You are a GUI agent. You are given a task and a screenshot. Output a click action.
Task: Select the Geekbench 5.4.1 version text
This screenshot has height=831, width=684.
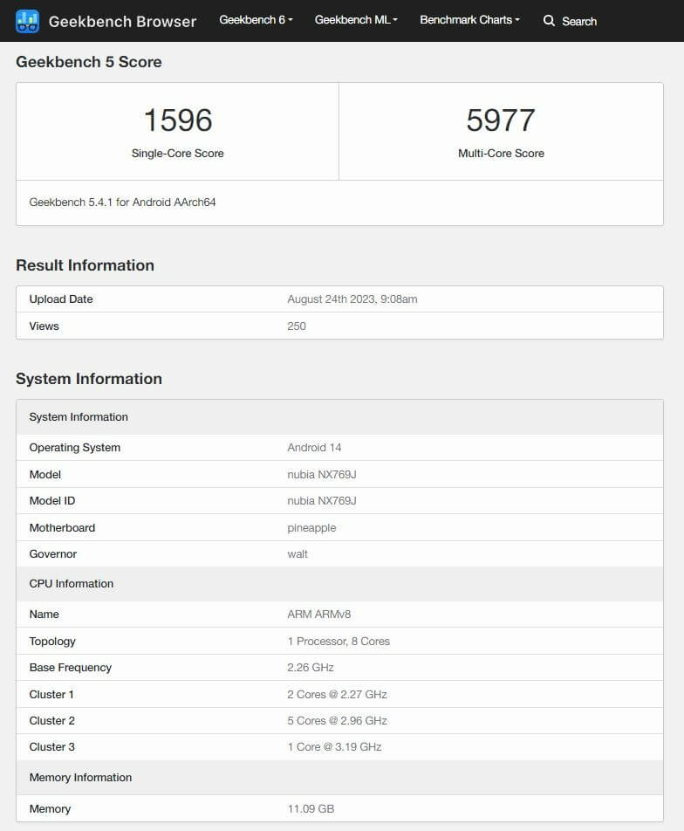[x=122, y=203]
